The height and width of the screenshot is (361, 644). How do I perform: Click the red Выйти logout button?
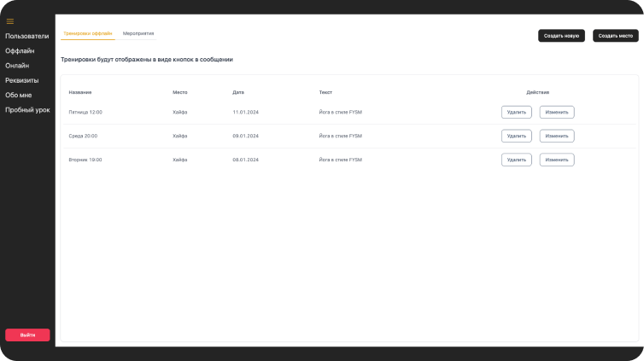click(x=27, y=335)
